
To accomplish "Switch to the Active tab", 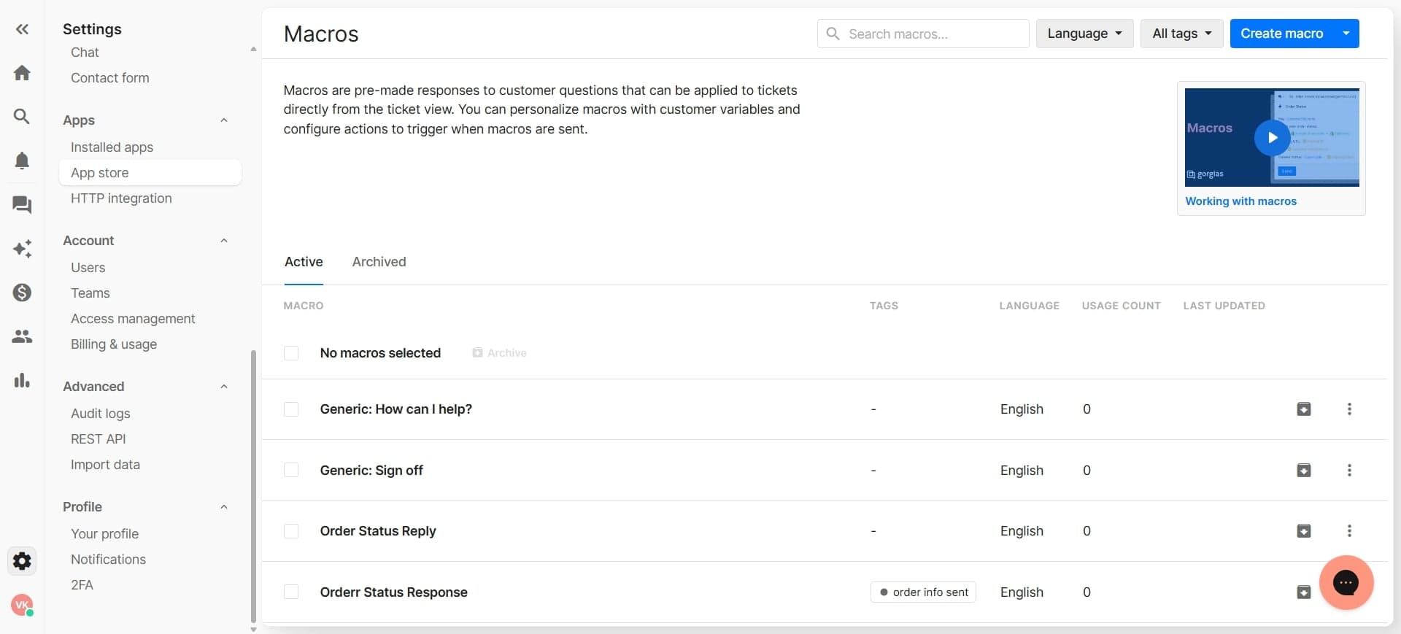I will pos(304,262).
